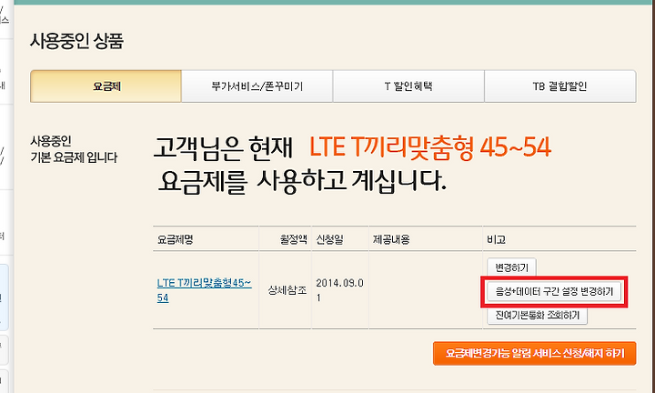Image resolution: width=655 pixels, height=393 pixels.
Task: Click the 변경하기 button
Action: coord(511,267)
